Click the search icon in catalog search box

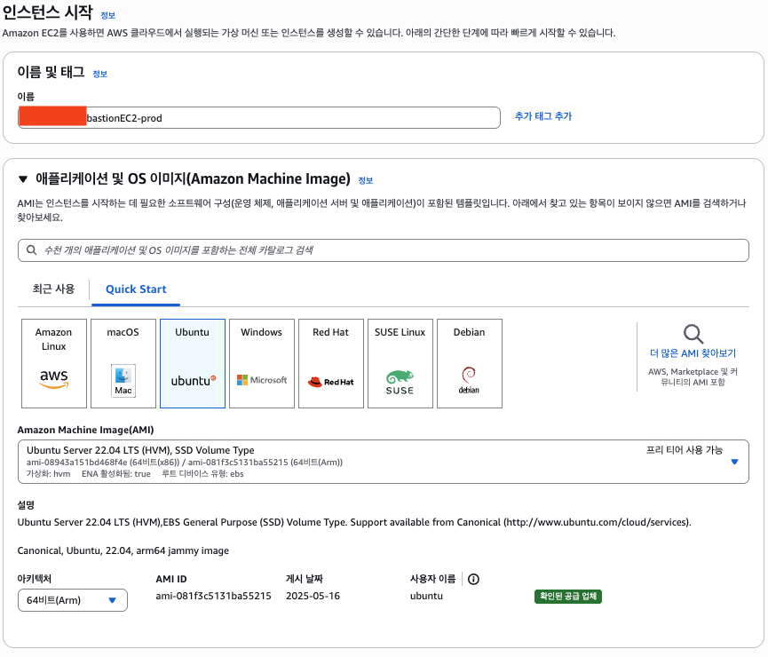tap(31, 250)
